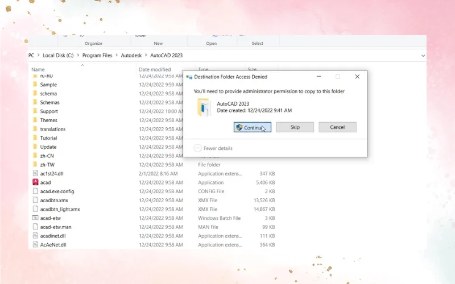
Task: Go to Program Files in the breadcrumb
Action: click(97, 56)
